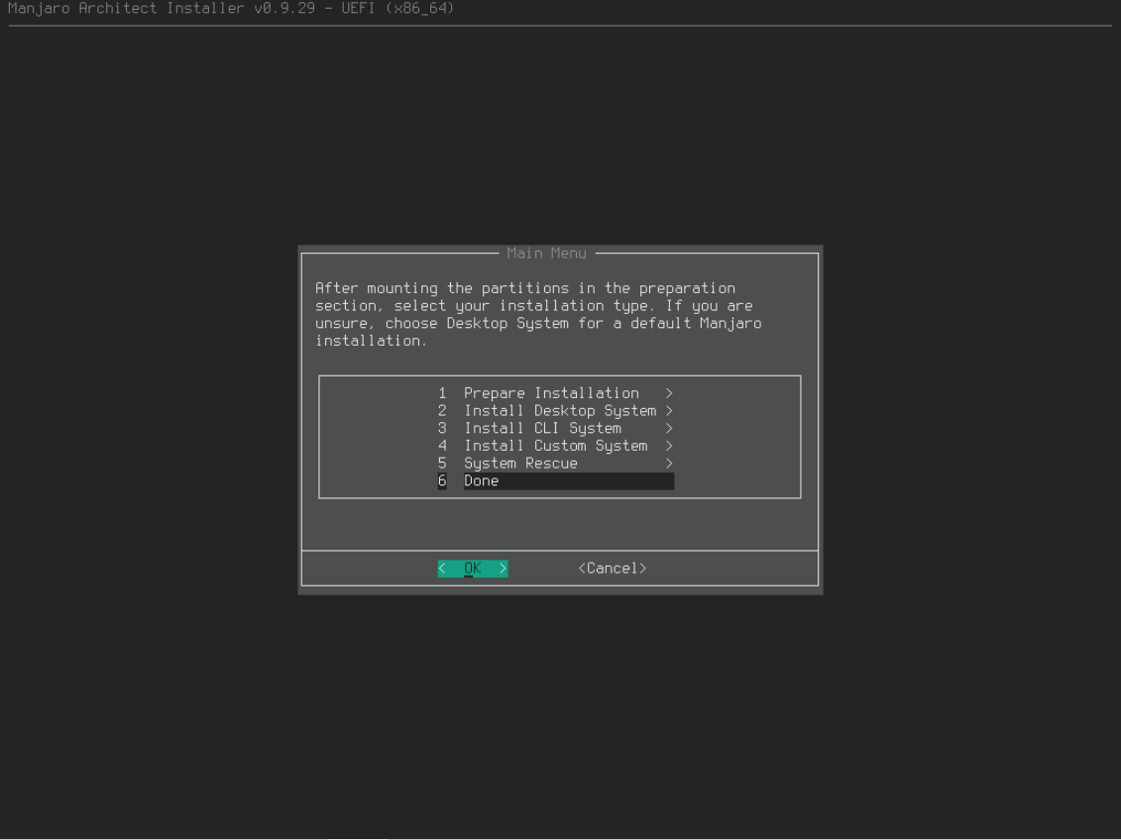Expand arrow next to Prepare Installation
The width and height of the screenshot is (1121, 840).
click(670, 393)
